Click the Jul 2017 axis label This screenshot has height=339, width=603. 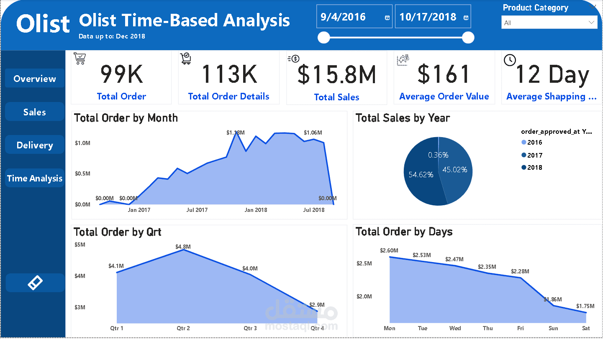(197, 210)
